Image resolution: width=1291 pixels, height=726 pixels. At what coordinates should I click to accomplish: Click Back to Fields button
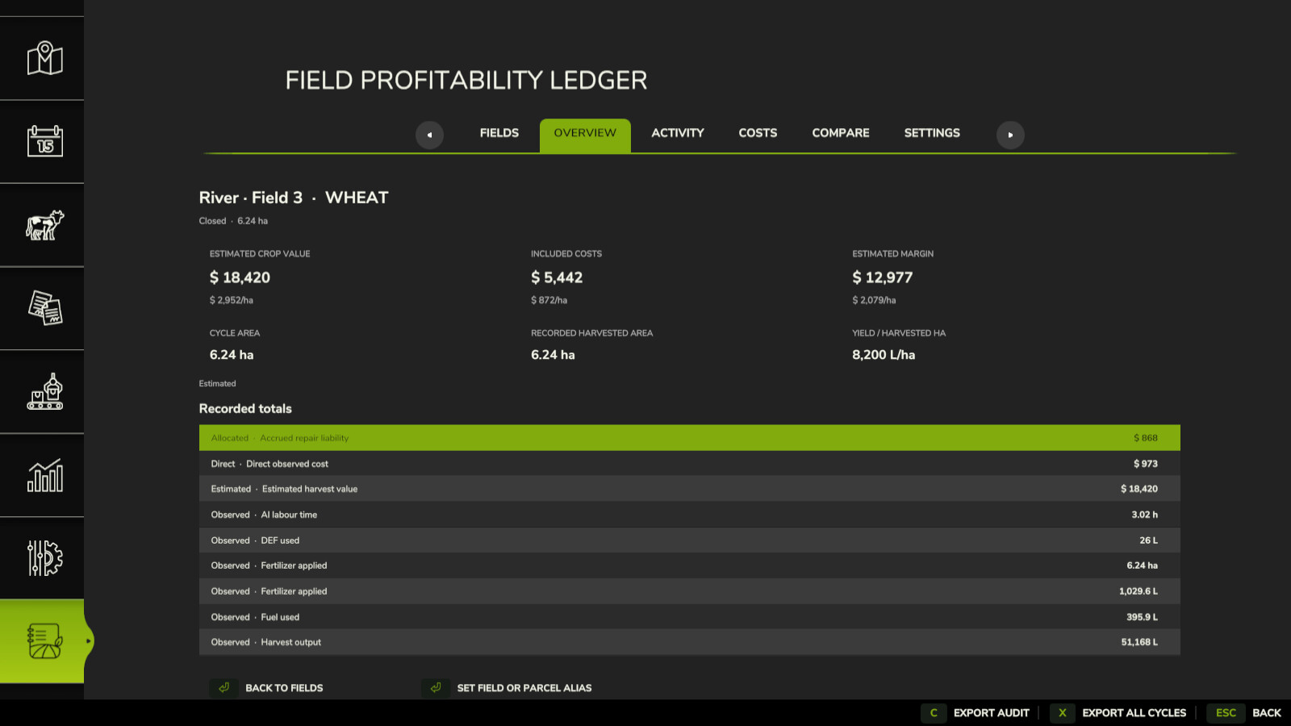284,688
